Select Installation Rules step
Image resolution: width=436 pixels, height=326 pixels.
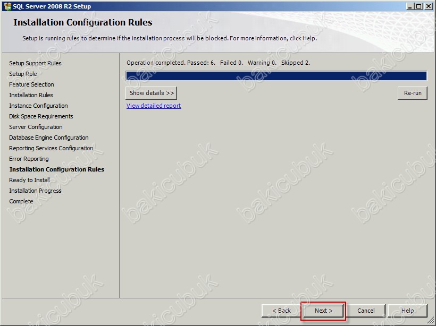[31, 95]
